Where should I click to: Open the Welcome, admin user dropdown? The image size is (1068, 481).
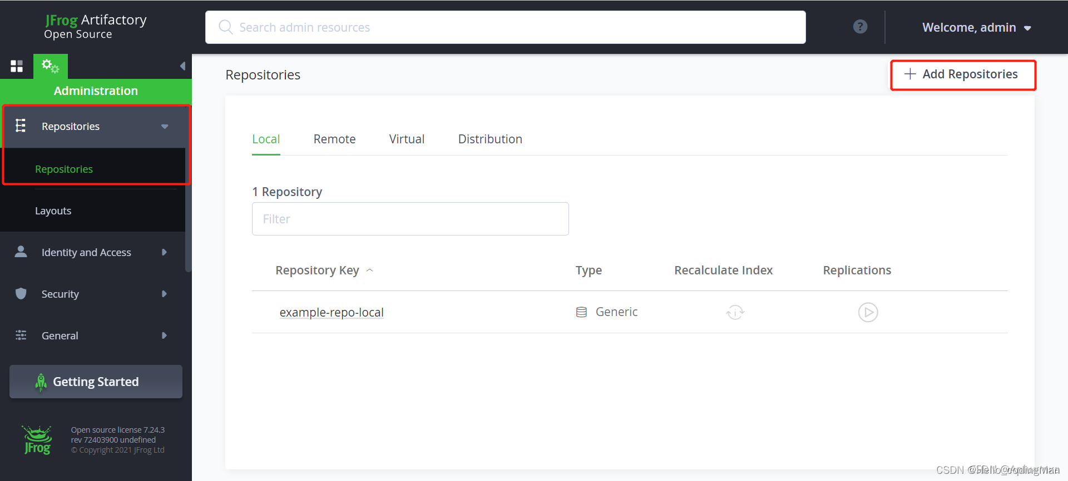[977, 27]
